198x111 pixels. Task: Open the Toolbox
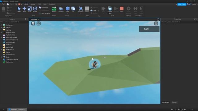61,9
